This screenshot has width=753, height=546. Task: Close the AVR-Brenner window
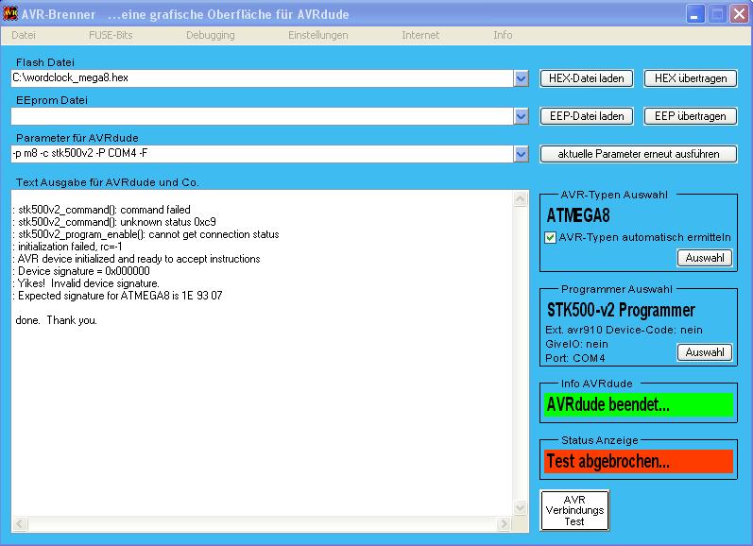coord(739,14)
